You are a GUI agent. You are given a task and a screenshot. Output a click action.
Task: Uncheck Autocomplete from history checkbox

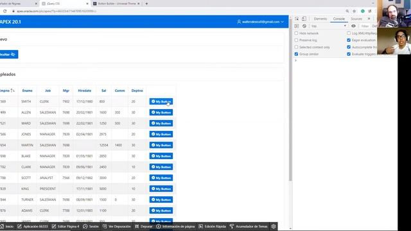tap(349, 47)
